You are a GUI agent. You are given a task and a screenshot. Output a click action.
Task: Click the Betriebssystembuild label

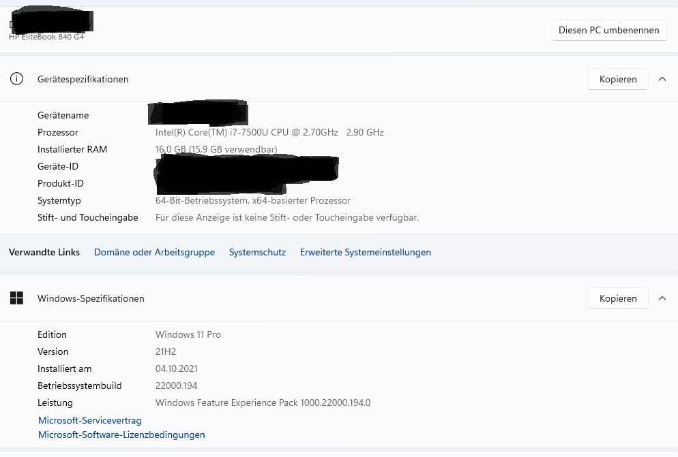(80, 385)
